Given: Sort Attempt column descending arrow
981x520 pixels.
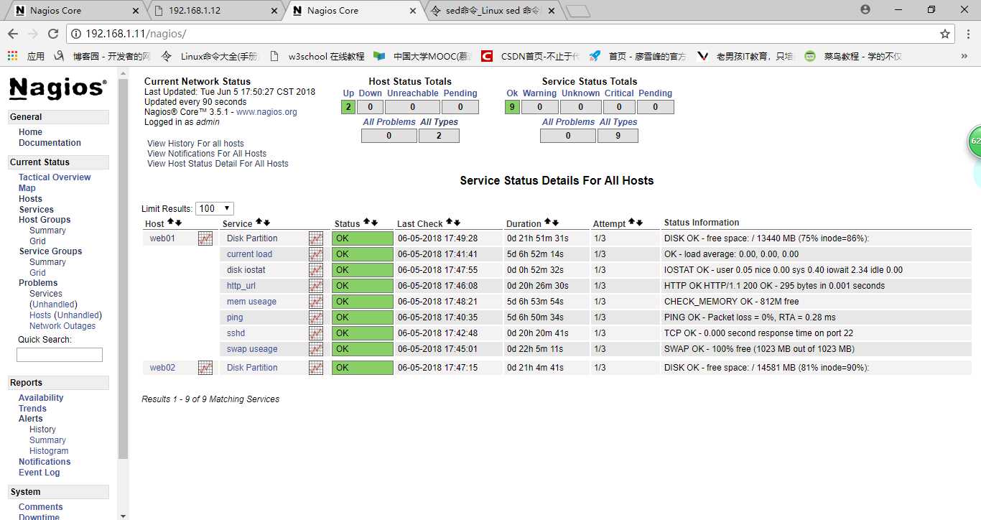Looking at the screenshot, I should point(639,223).
